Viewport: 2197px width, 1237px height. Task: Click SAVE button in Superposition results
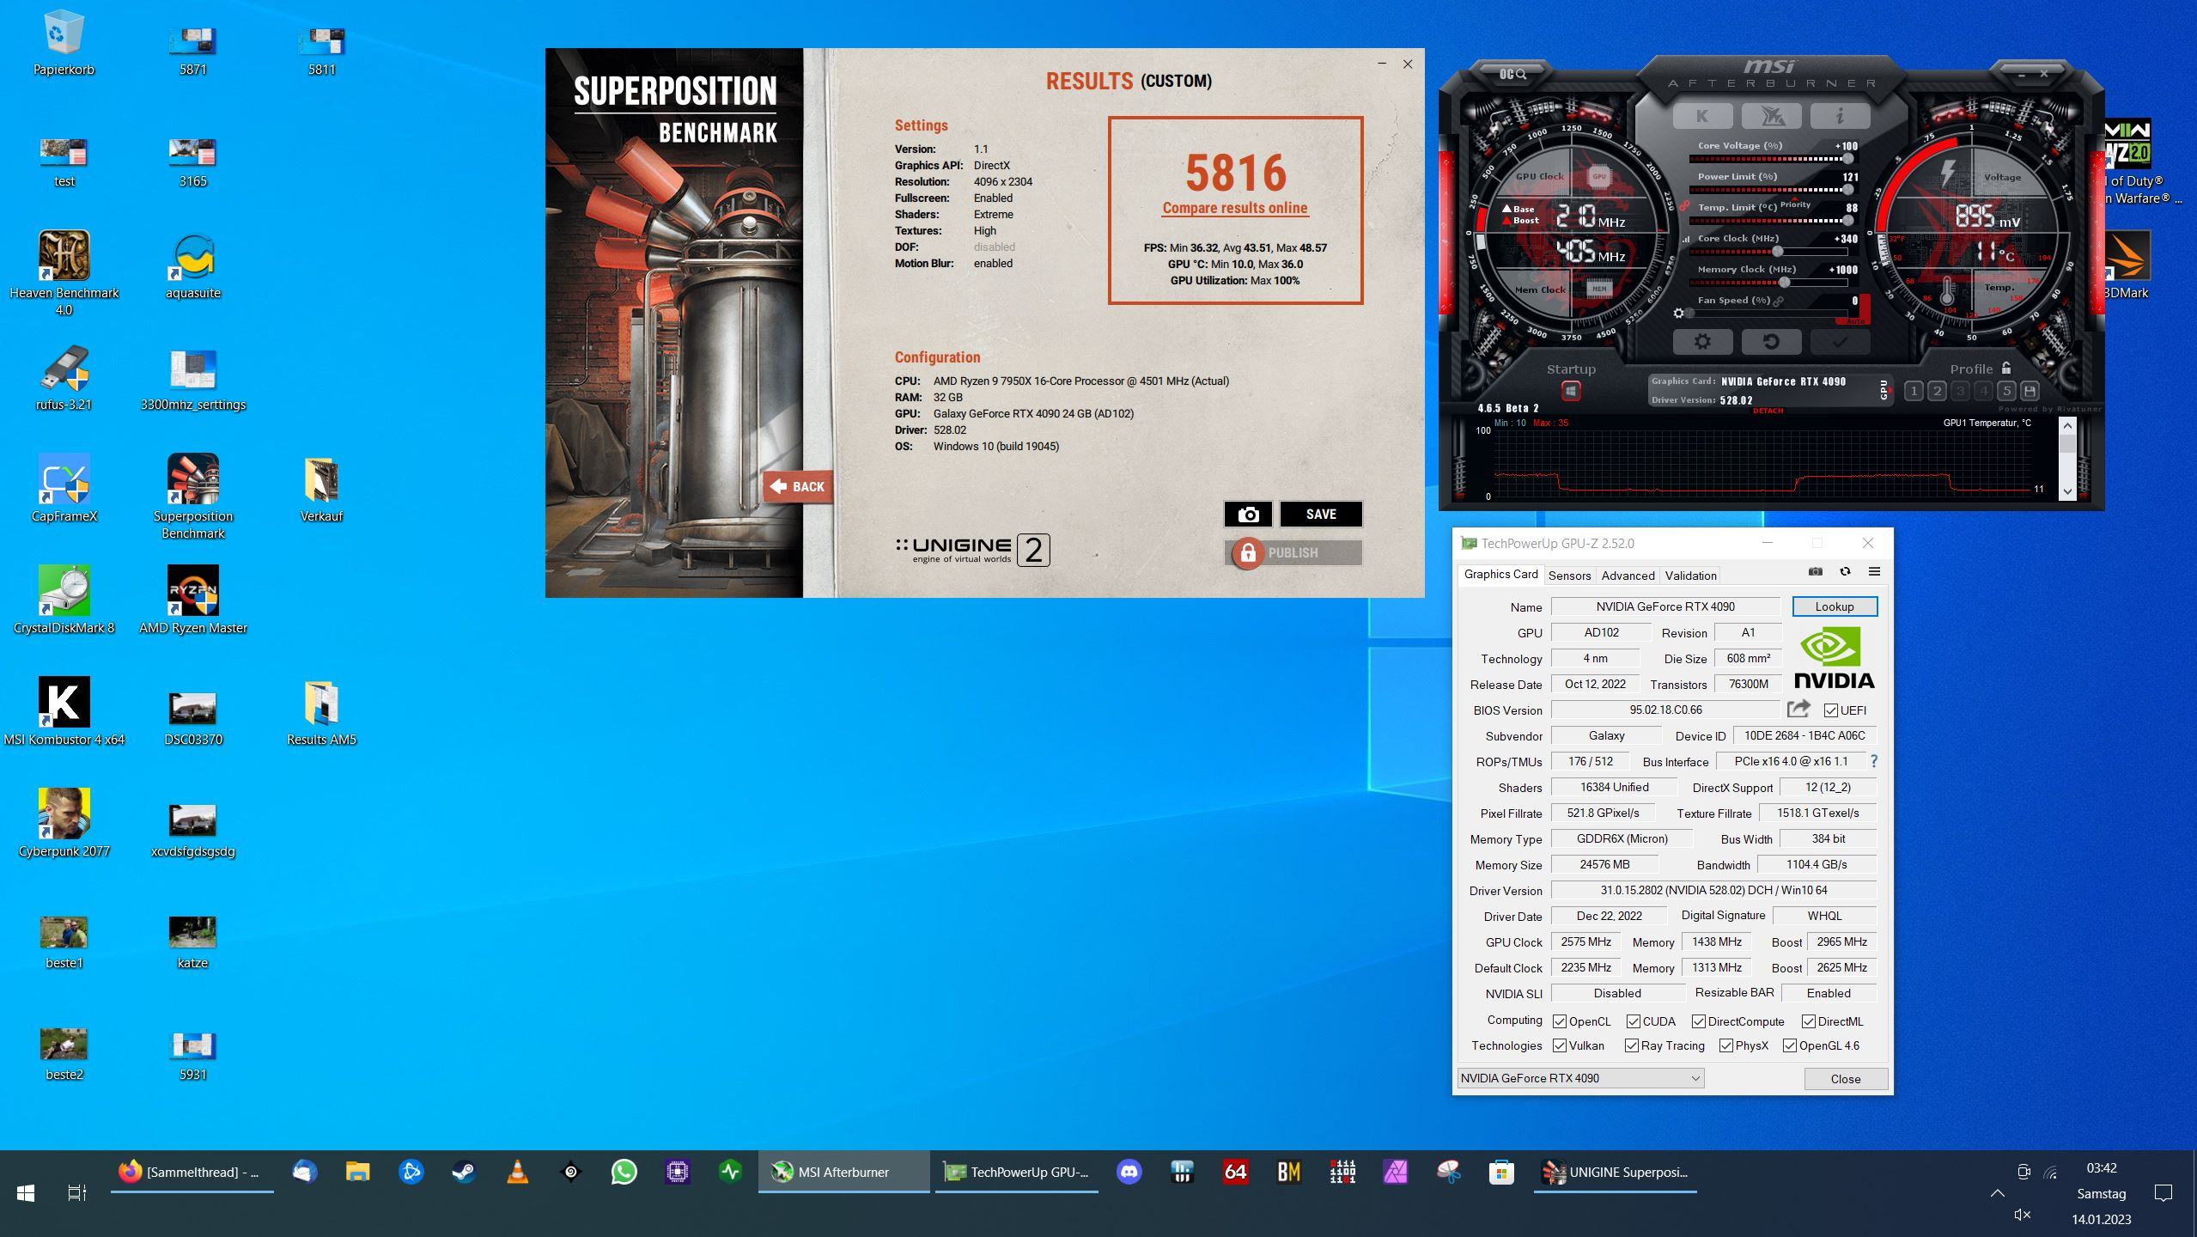tap(1321, 514)
